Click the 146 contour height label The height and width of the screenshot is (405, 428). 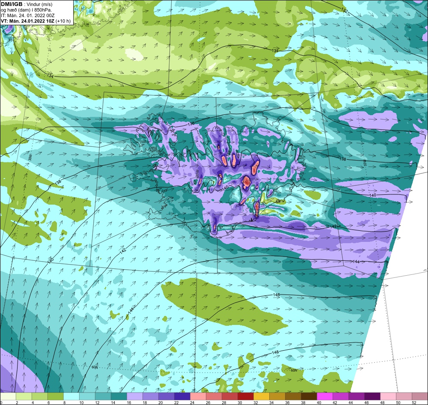(x=276, y=295)
